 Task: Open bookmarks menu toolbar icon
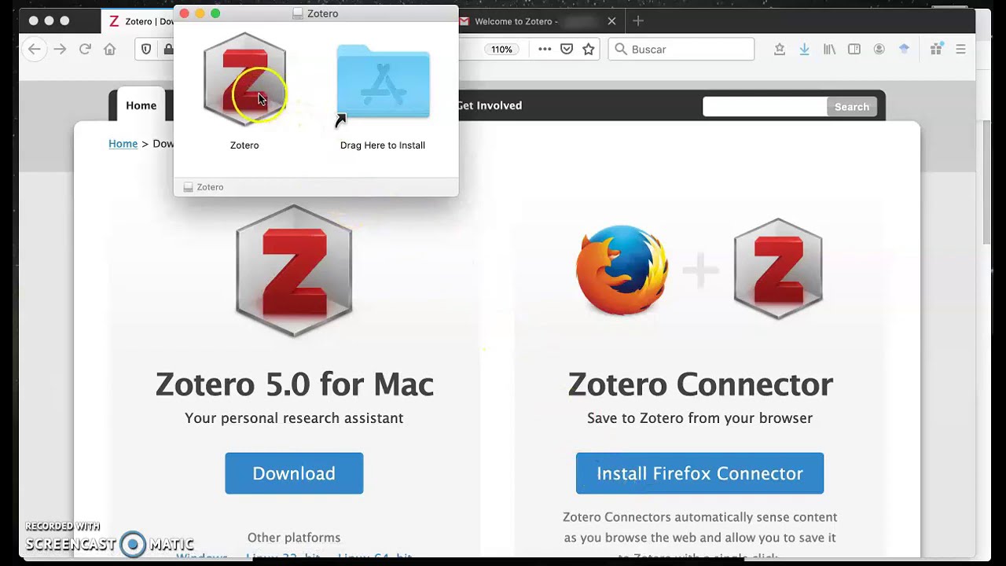click(780, 50)
